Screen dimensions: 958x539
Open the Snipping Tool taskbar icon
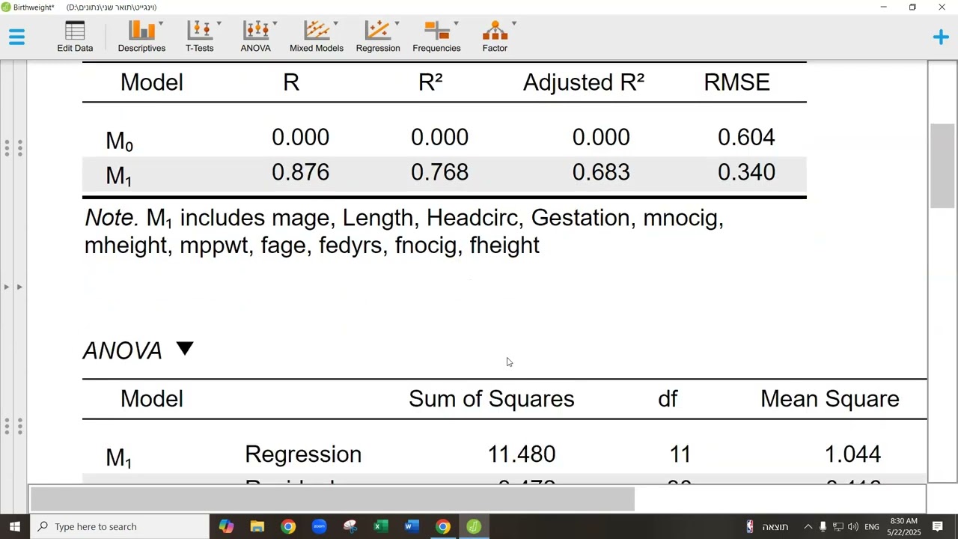click(350, 526)
